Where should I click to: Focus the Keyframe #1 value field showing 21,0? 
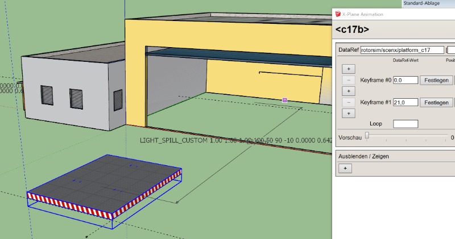(406, 102)
